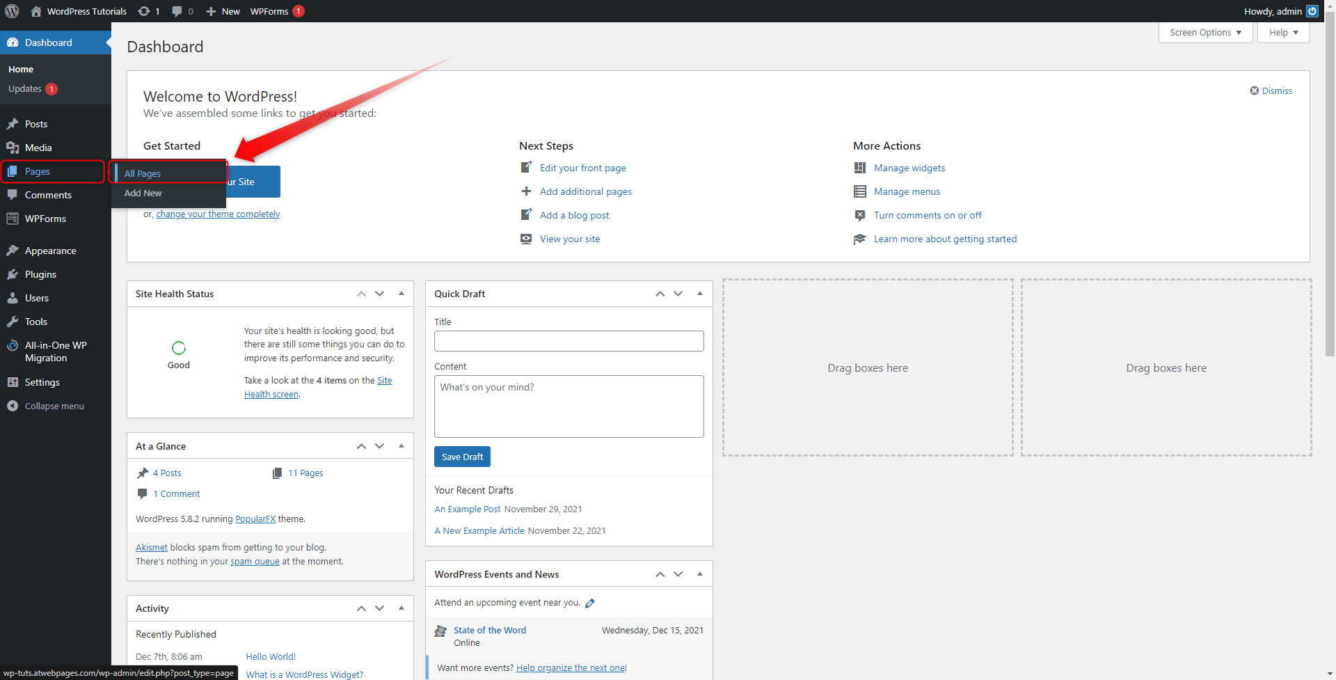Image resolution: width=1336 pixels, height=680 pixels.
Task: Open WPForms in the sidebar
Action: tap(45, 219)
